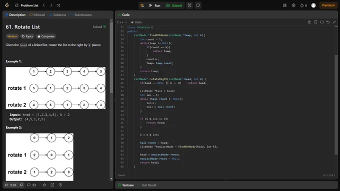Open the timer alarm clock icon
This screenshot has height=191, width=340.
pos(189,5)
